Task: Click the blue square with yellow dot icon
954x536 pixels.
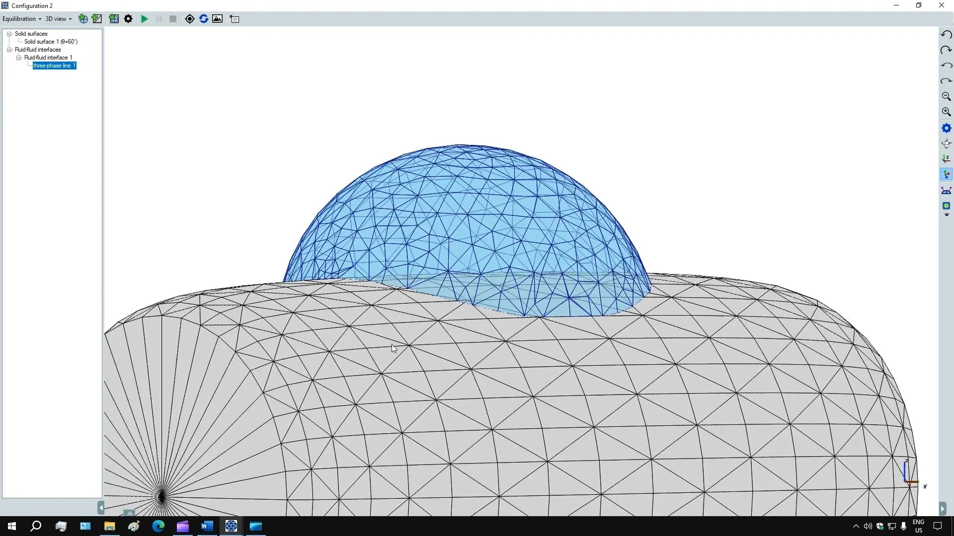Action: pos(946,205)
